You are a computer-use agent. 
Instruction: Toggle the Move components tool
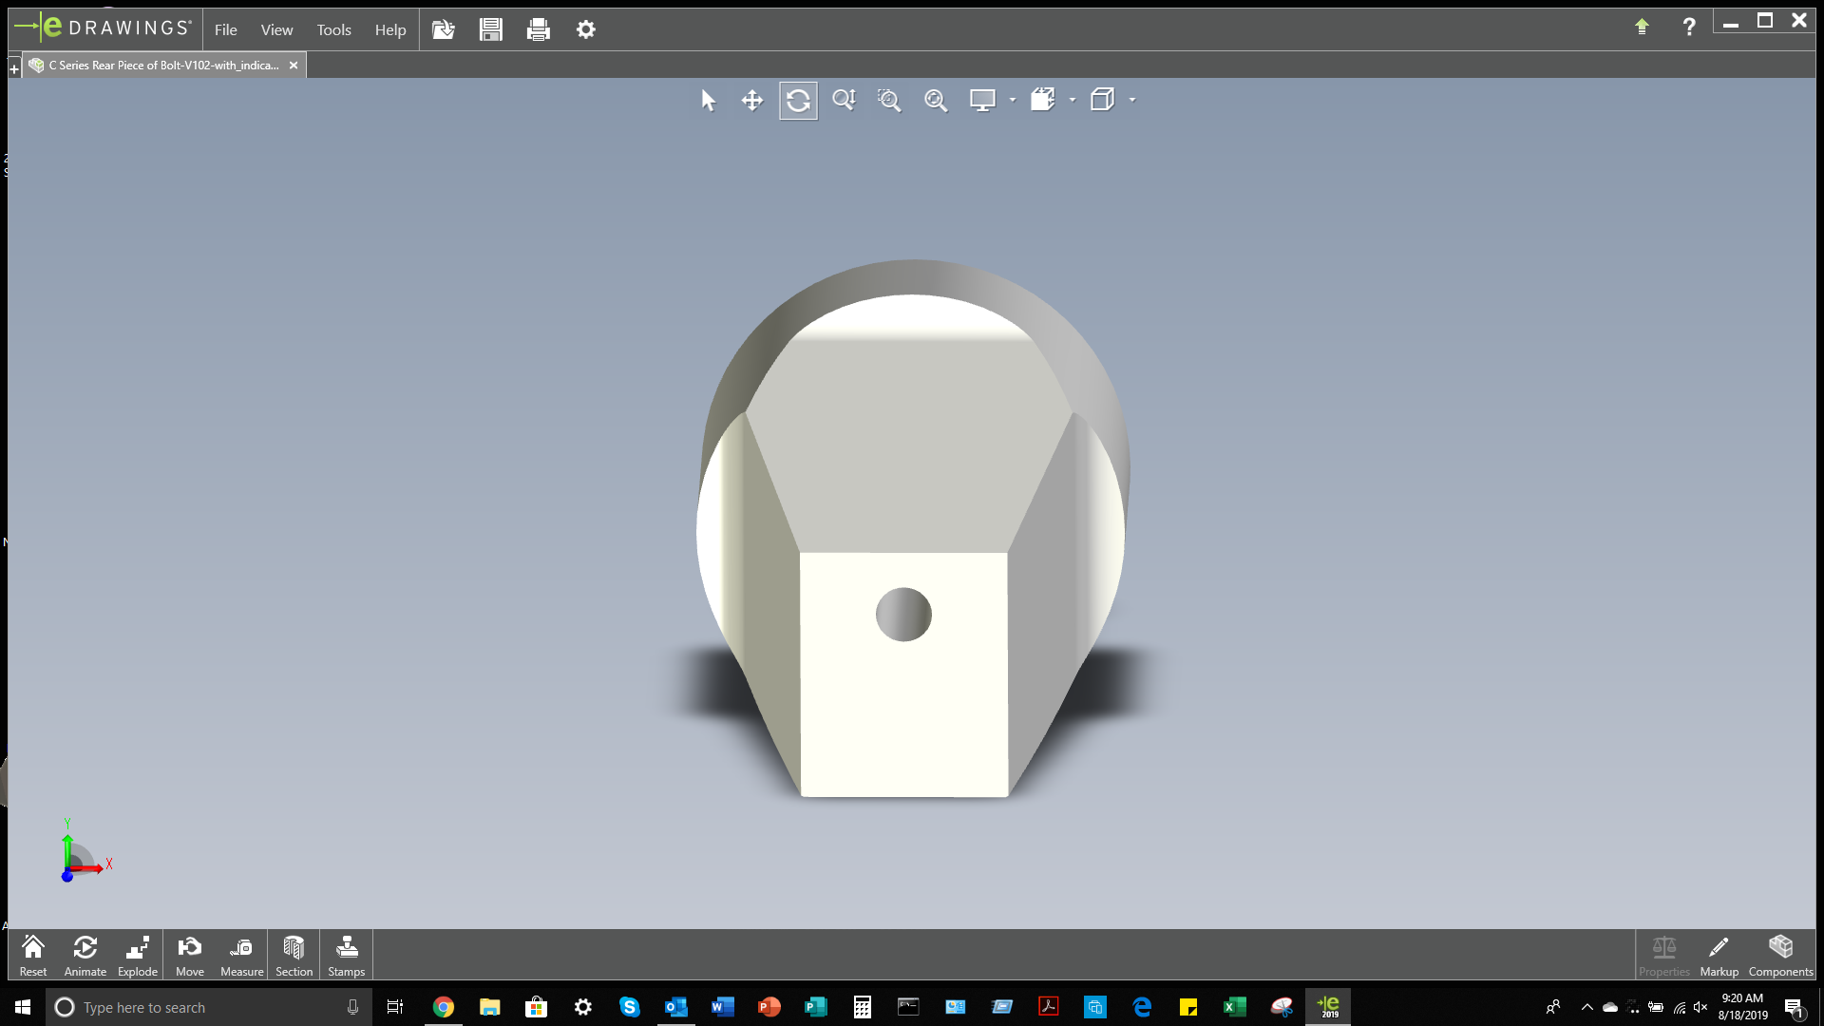click(190, 955)
